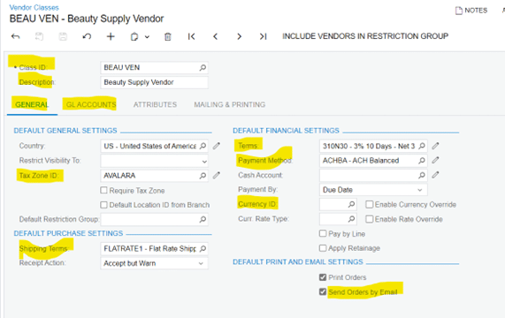Switch to the Attributes tab
This screenshot has width=505, height=318.
click(x=156, y=105)
